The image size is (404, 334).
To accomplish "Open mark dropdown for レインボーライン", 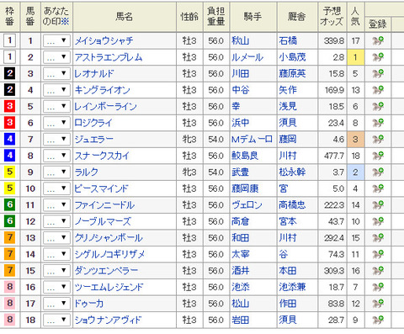I will pos(56,107).
